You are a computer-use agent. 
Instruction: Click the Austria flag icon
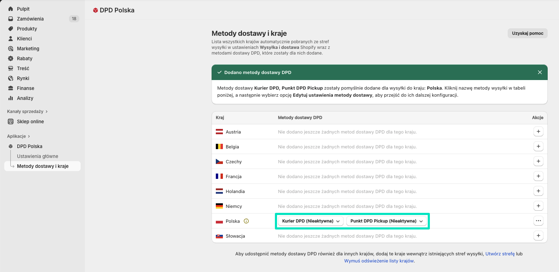pos(219,132)
